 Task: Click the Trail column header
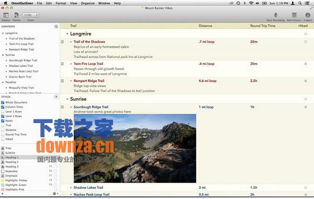[73, 26]
